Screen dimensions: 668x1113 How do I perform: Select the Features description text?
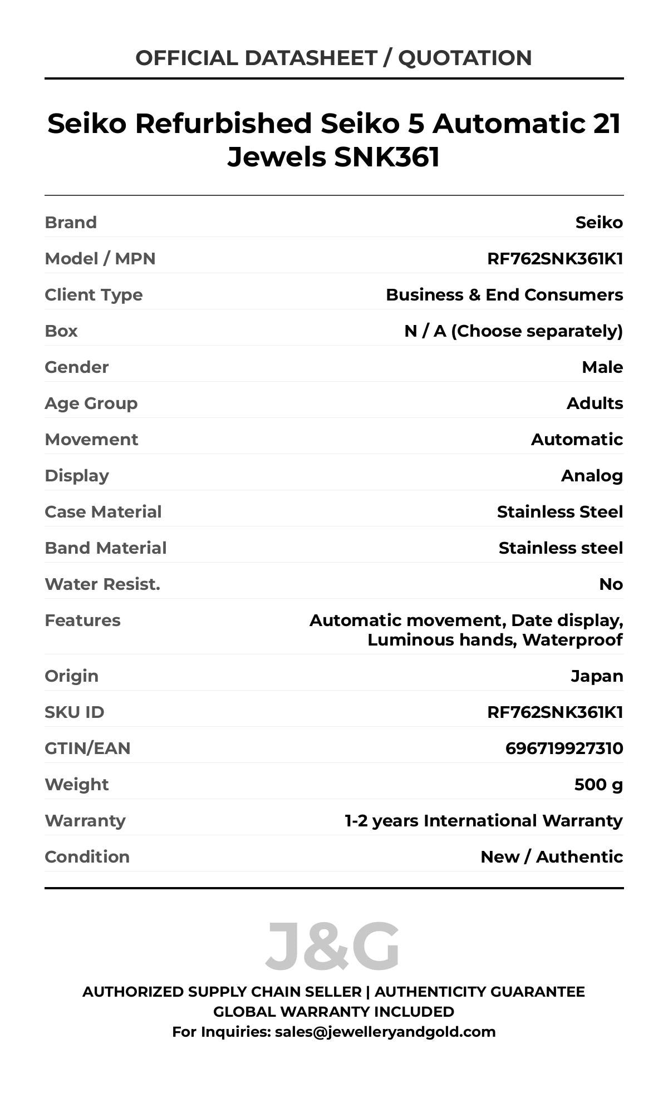pyautogui.click(x=466, y=630)
